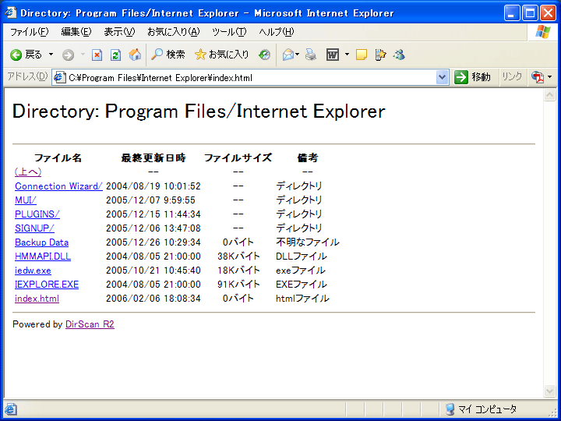Click the iedw.exe file link
This screenshot has height=421, width=561.
[x=33, y=271]
